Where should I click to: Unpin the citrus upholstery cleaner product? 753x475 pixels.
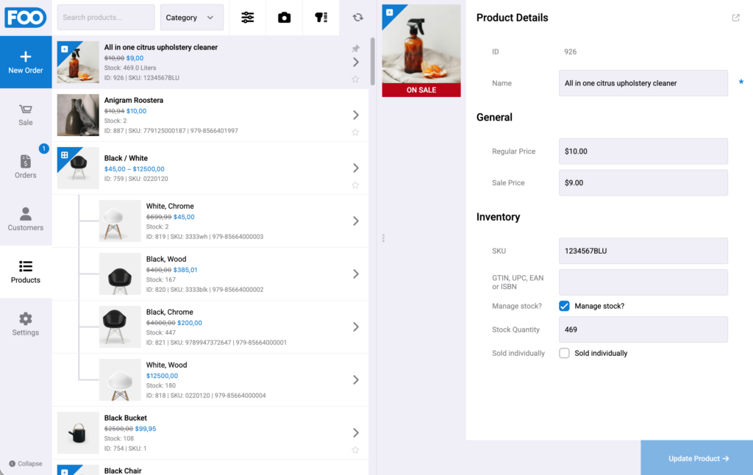pos(356,48)
